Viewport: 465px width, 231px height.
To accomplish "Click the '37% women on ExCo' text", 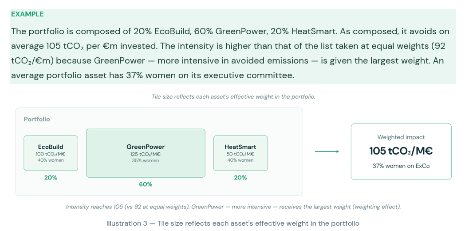I will [x=401, y=166].
